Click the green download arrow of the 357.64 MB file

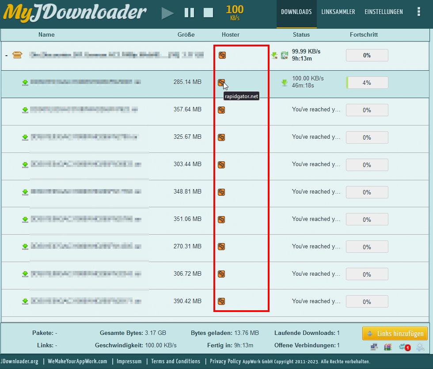25,110
